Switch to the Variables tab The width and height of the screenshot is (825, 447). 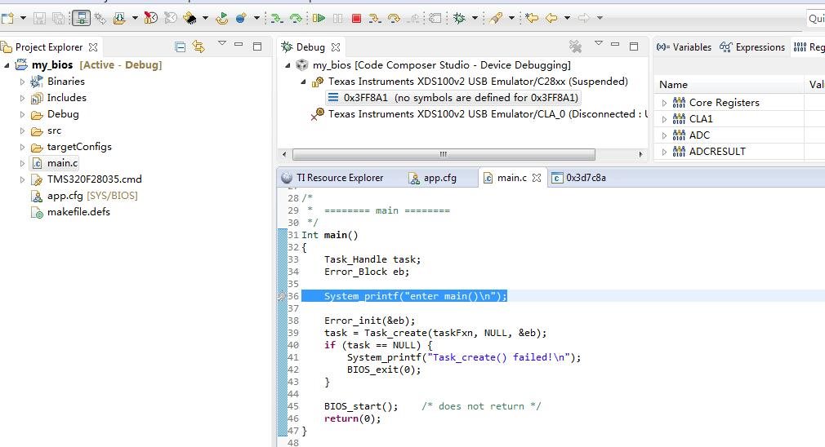[x=684, y=47]
